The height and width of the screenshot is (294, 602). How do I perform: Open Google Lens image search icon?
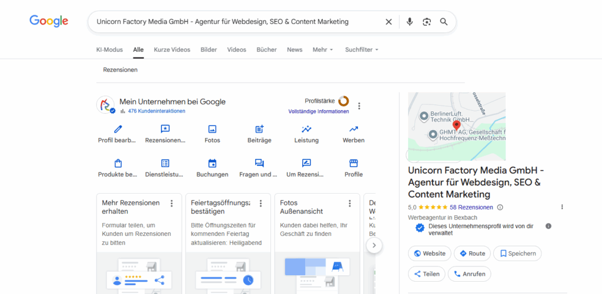(427, 22)
